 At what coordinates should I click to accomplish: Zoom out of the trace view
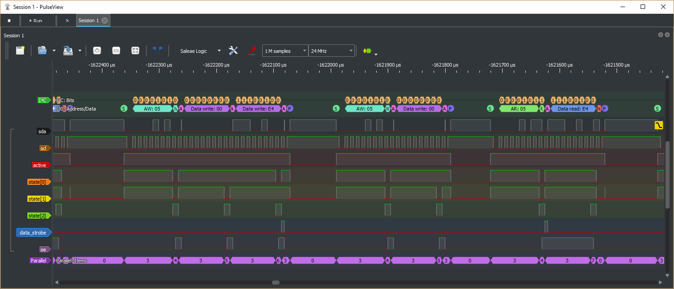[x=116, y=51]
